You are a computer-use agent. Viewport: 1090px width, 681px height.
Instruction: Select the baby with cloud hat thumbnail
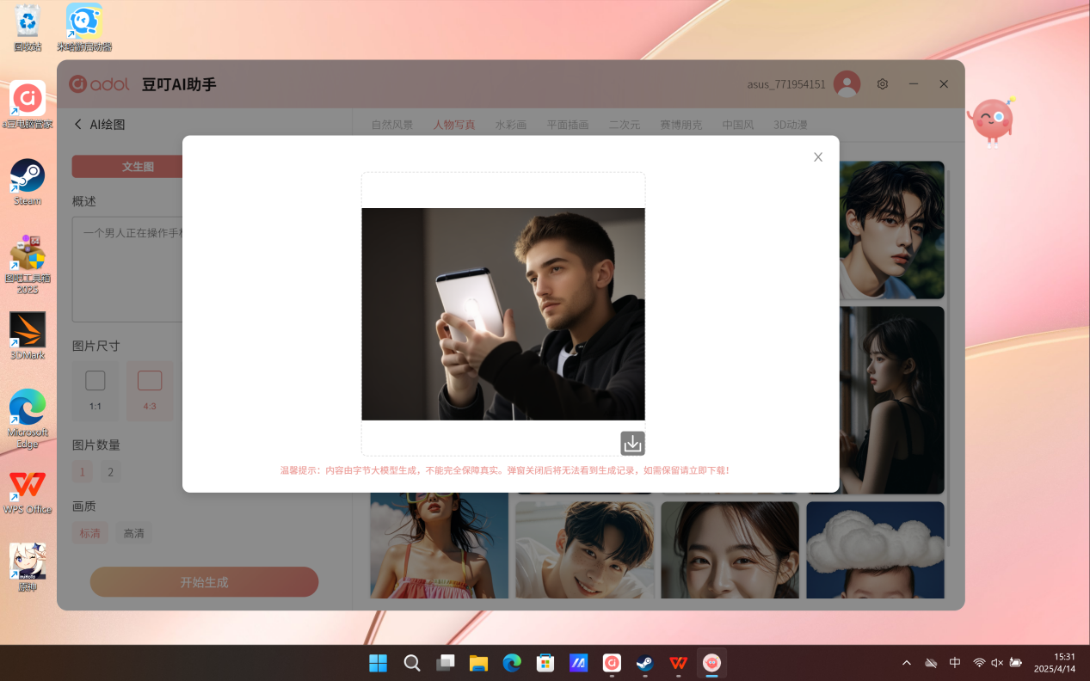876,550
